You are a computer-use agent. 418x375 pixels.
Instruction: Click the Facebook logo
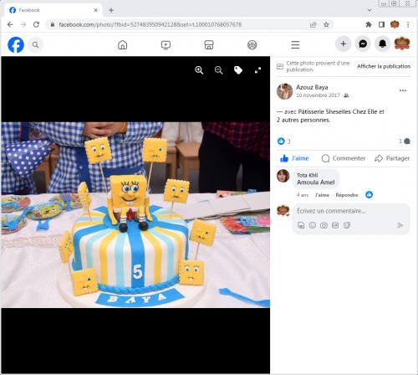[x=16, y=44]
